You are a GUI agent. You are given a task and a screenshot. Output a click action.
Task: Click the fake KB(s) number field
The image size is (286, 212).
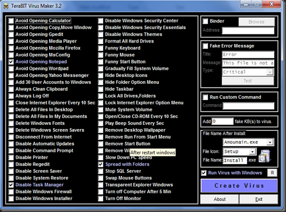click(x=222, y=121)
